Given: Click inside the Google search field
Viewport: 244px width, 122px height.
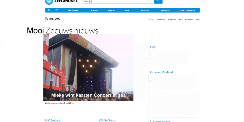Looking at the screenshot, I should (x=118, y=1).
